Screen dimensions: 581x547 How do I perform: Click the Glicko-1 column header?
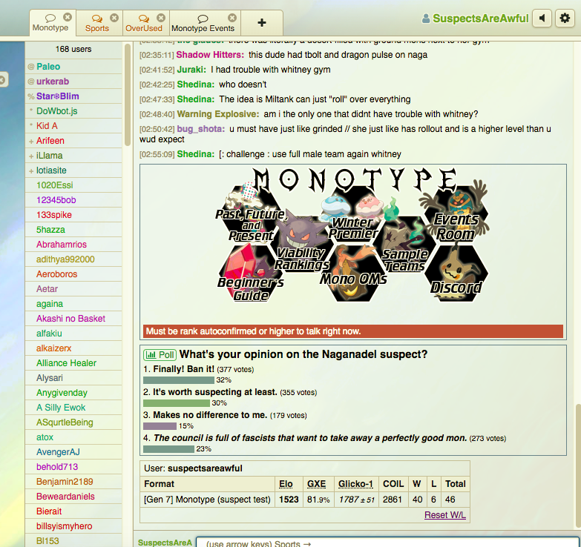point(355,484)
